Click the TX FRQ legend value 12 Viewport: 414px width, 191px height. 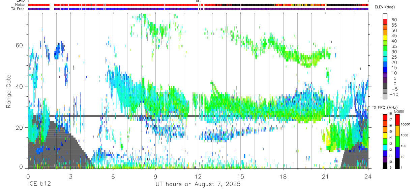(390, 150)
